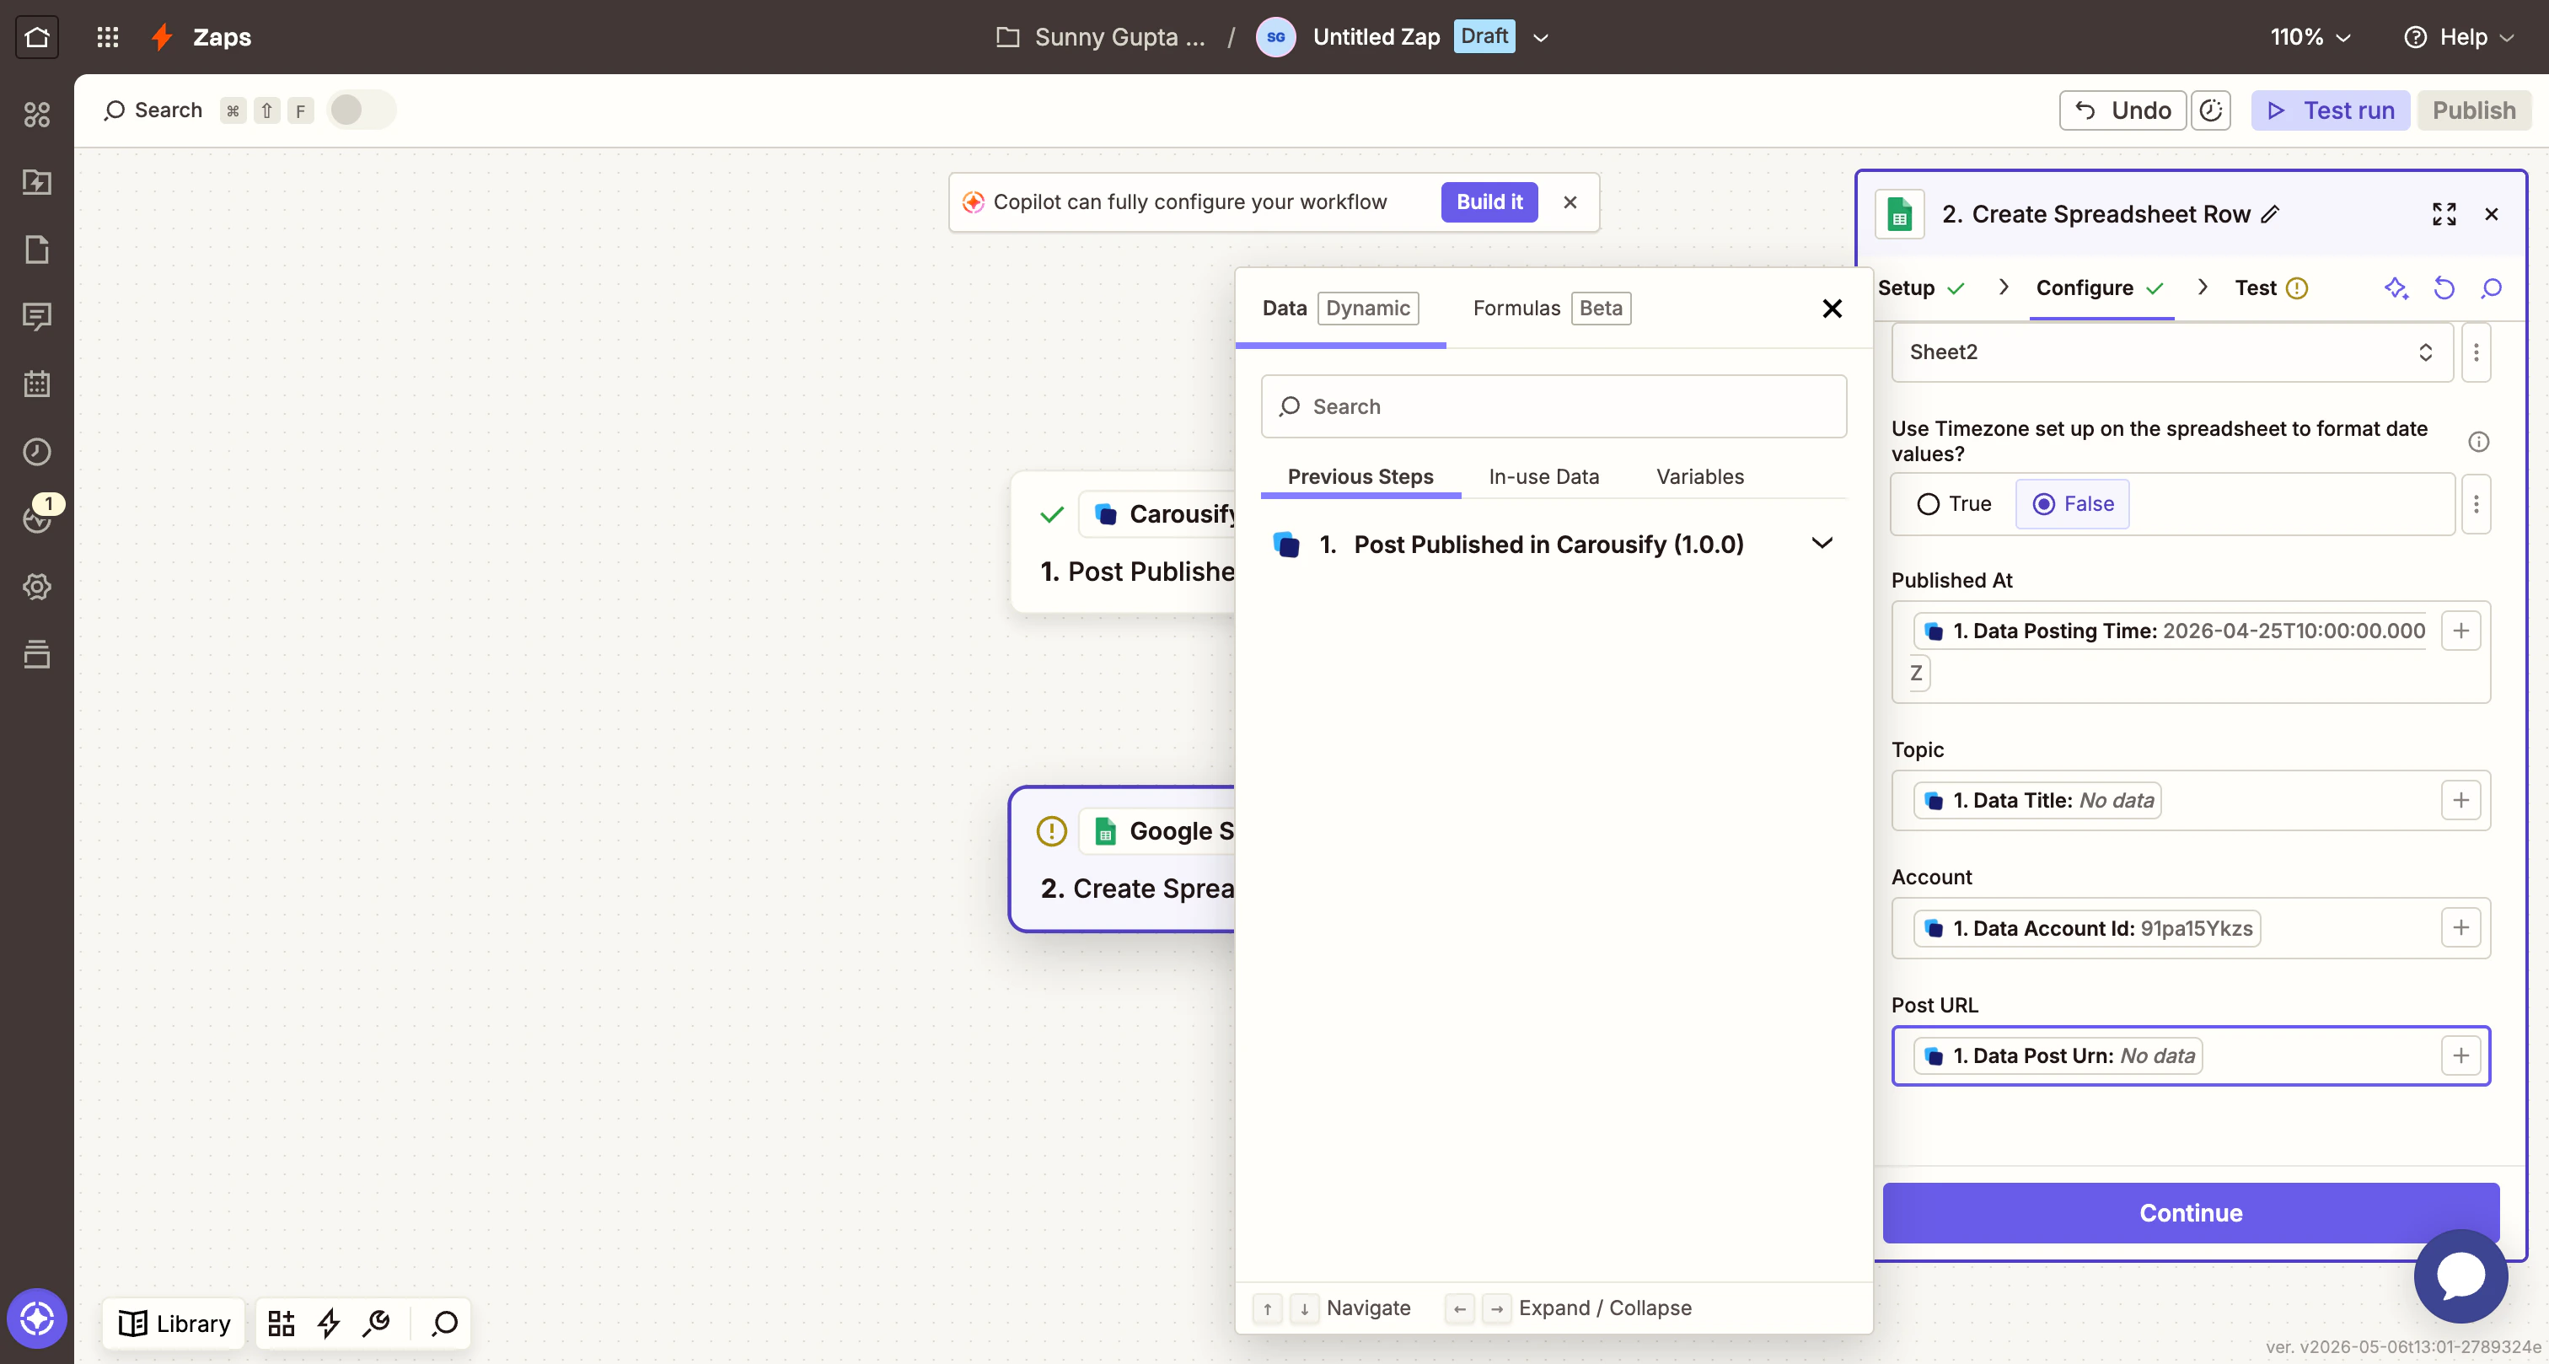Click plus button in Account field
This screenshot has height=1364, width=2549.
coord(2460,927)
